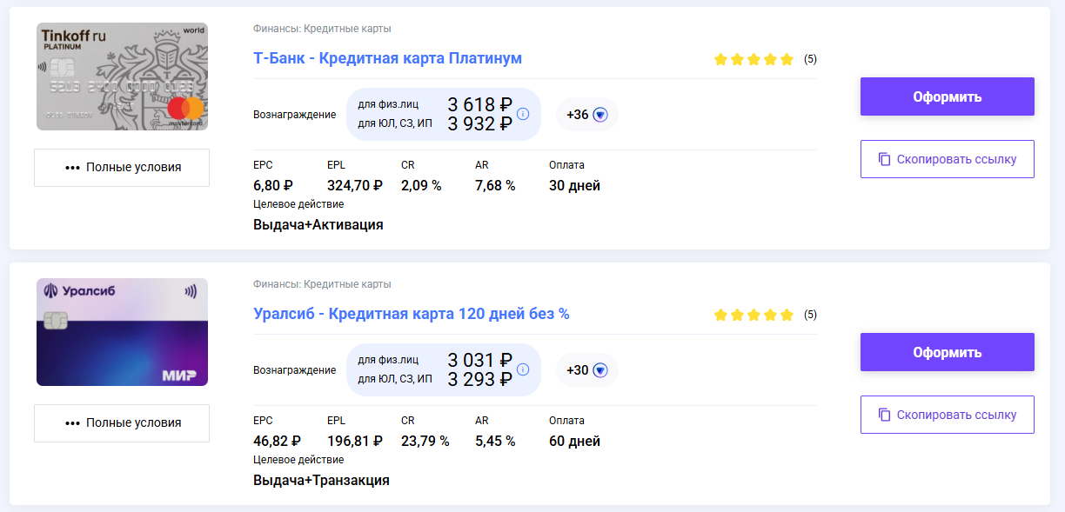
Task: Click the five-star rating of T-Bank offer
Action: pyautogui.click(x=754, y=59)
